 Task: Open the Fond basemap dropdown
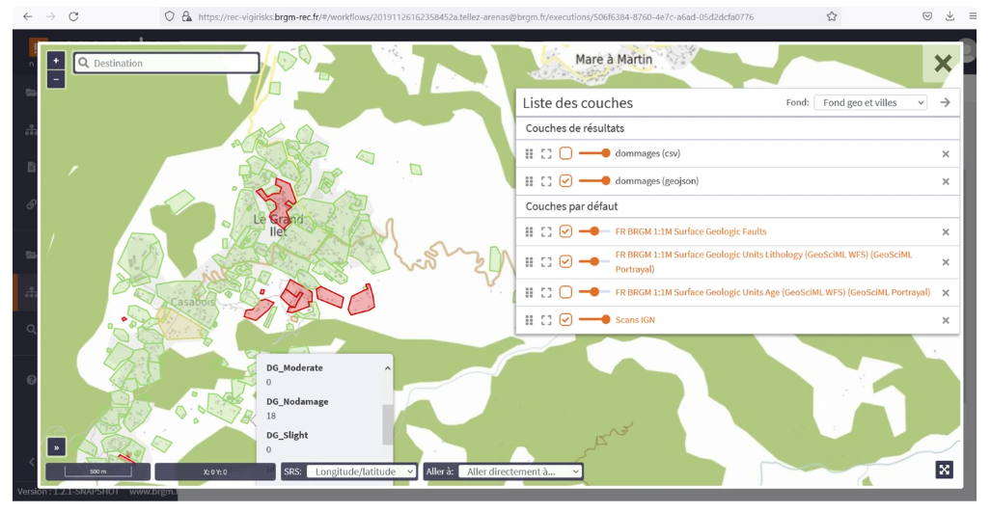tap(870, 102)
